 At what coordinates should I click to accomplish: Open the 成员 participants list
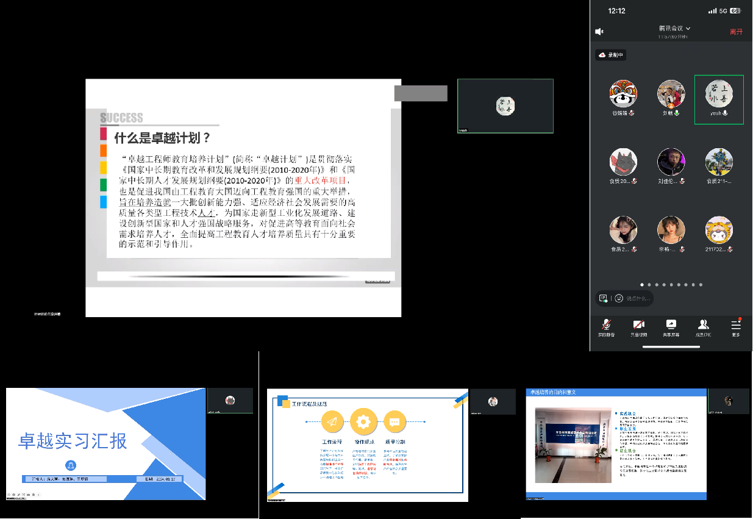pyautogui.click(x=704, y=328)
